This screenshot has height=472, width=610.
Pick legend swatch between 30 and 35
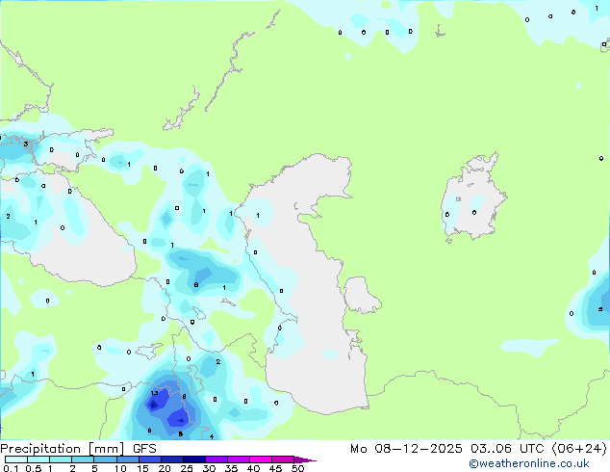(216, 459)
